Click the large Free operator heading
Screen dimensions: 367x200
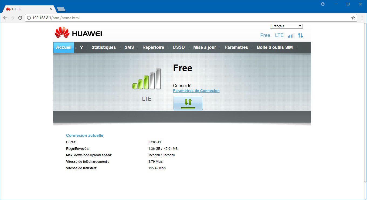coord(183,68)
